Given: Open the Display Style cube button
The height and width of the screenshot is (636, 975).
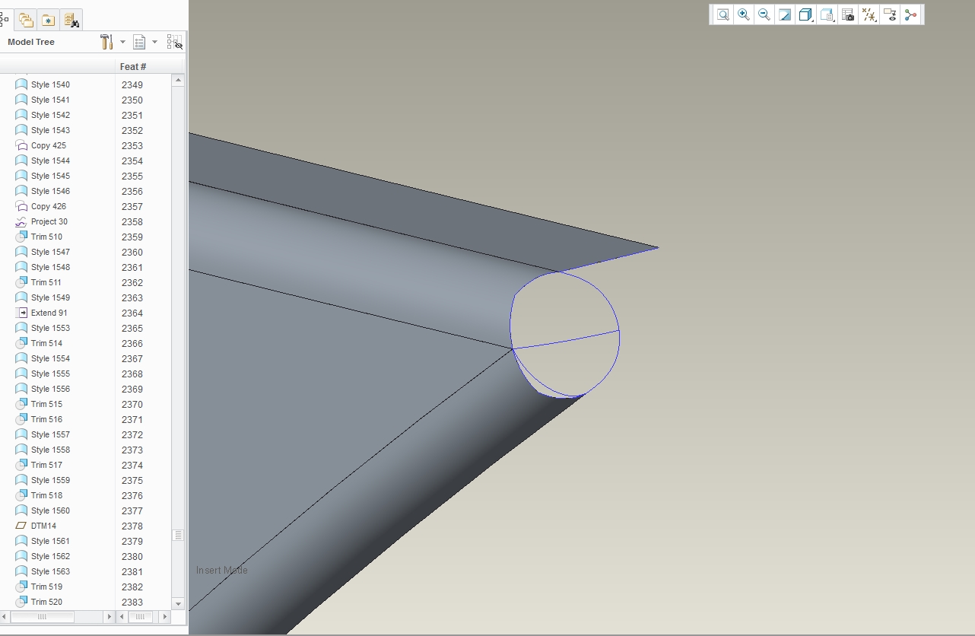Looking at the screenshot, I should (x=805, y=14).
